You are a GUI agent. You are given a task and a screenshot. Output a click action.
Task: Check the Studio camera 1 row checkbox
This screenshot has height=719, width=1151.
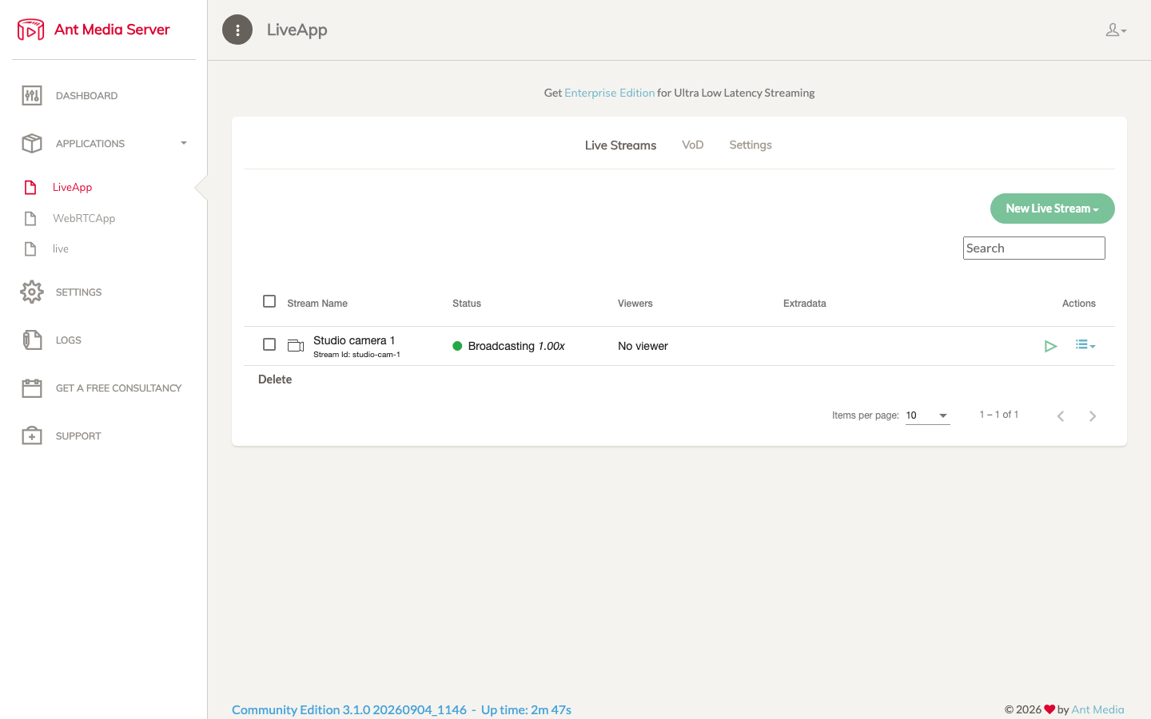coord(269,344)
